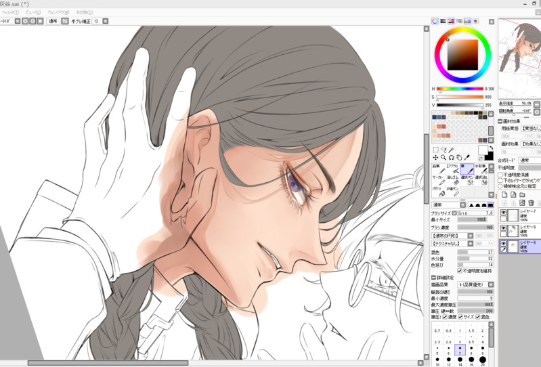Click the reset view rotation button
The width and height of the screenshot is (541, 367).
pos(41,21)
